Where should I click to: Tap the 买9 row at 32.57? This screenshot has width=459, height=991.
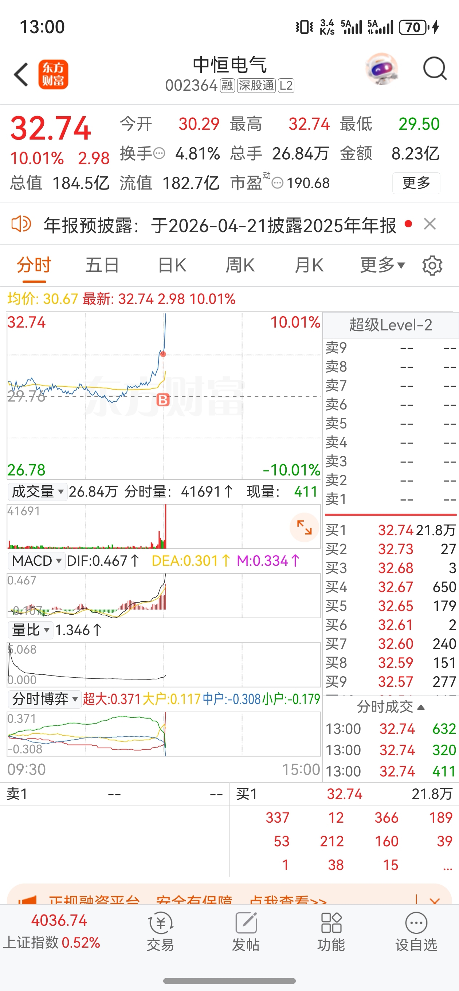(x=391, y=682)
